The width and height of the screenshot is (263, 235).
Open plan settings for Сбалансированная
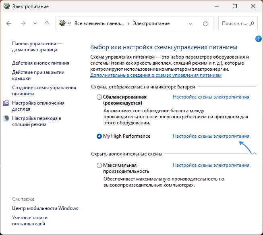click(x=211, y=97)
